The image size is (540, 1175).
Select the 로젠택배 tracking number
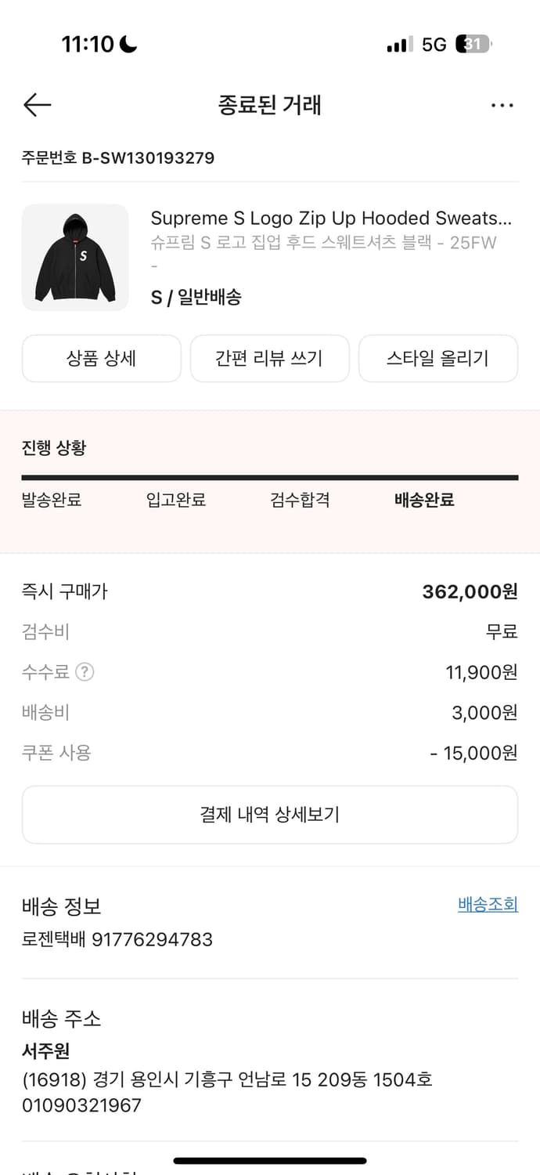pyautogui.click(x=116, y=939)
